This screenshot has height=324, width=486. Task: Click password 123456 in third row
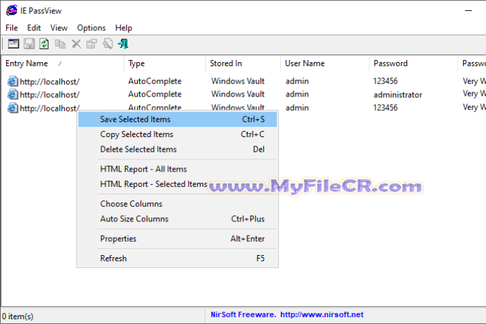[385, 108]
